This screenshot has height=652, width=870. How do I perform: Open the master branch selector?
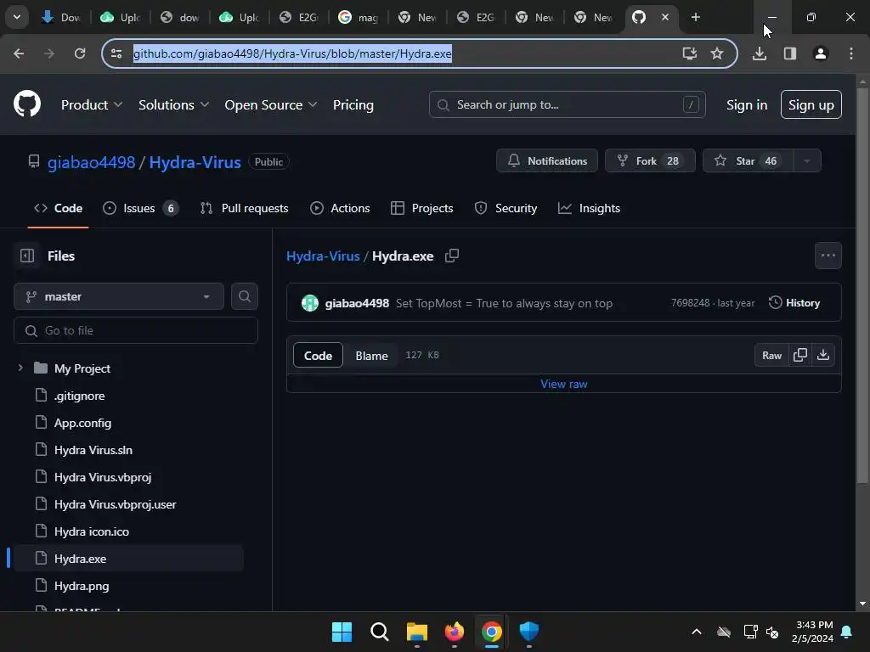[119, 296]
